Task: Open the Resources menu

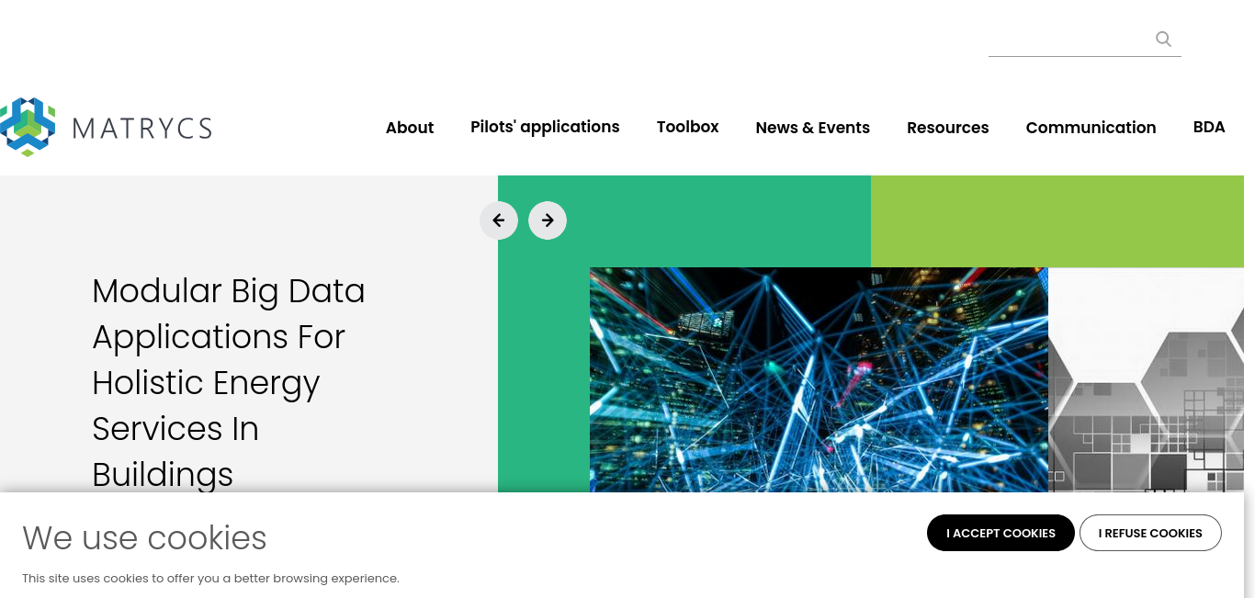Action: [947, 128]
